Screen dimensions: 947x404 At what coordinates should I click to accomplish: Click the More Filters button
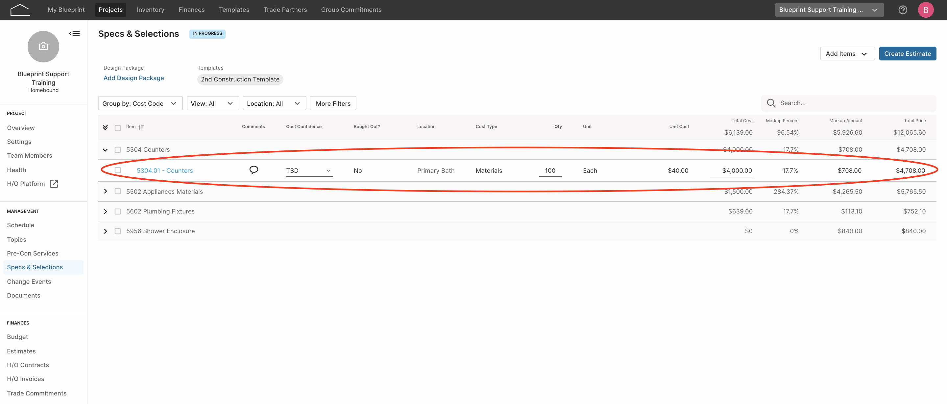(333, 103)
